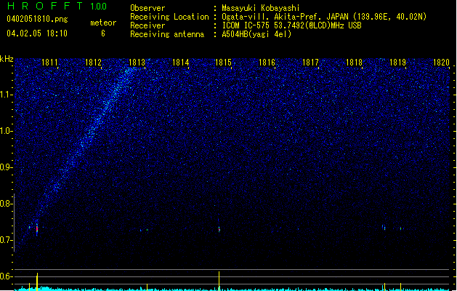The image size is (457, 291).
Task: Click the 0.7 frequency axis label
Action: (x=7, y=240)
